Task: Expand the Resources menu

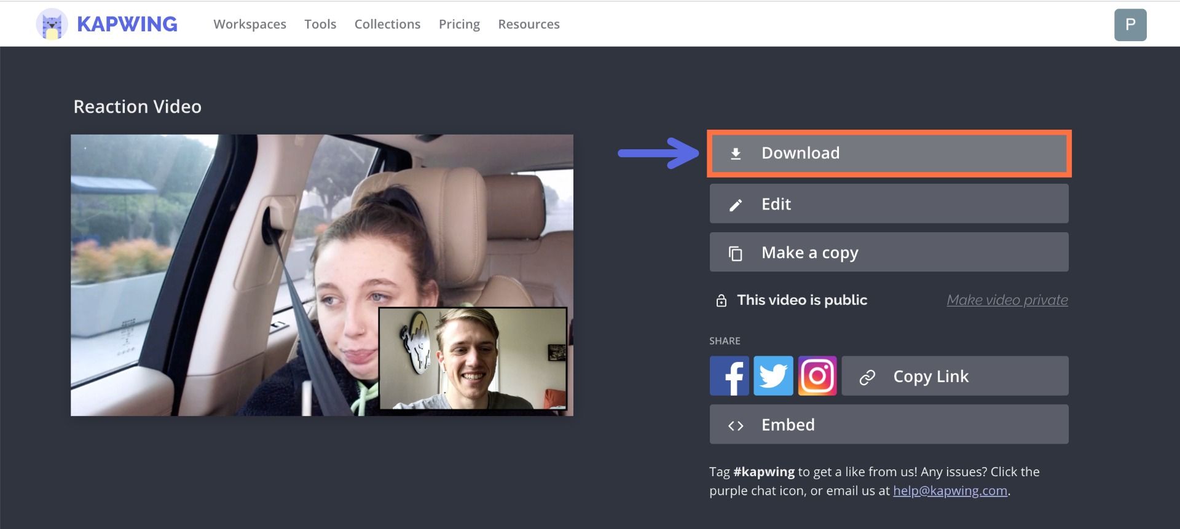Action: pos(529,24)
